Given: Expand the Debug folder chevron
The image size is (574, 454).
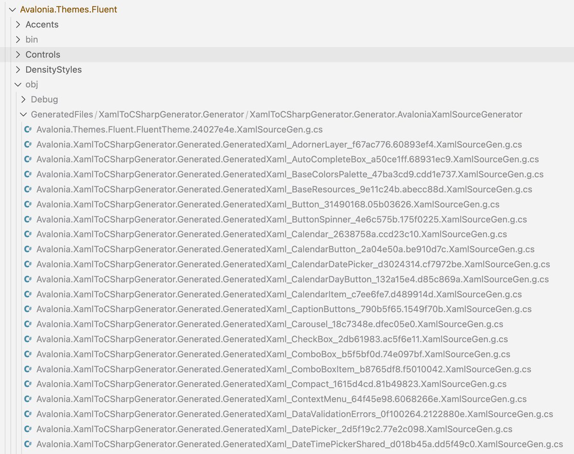Looking at the screenshot, I should coord(23,99).
